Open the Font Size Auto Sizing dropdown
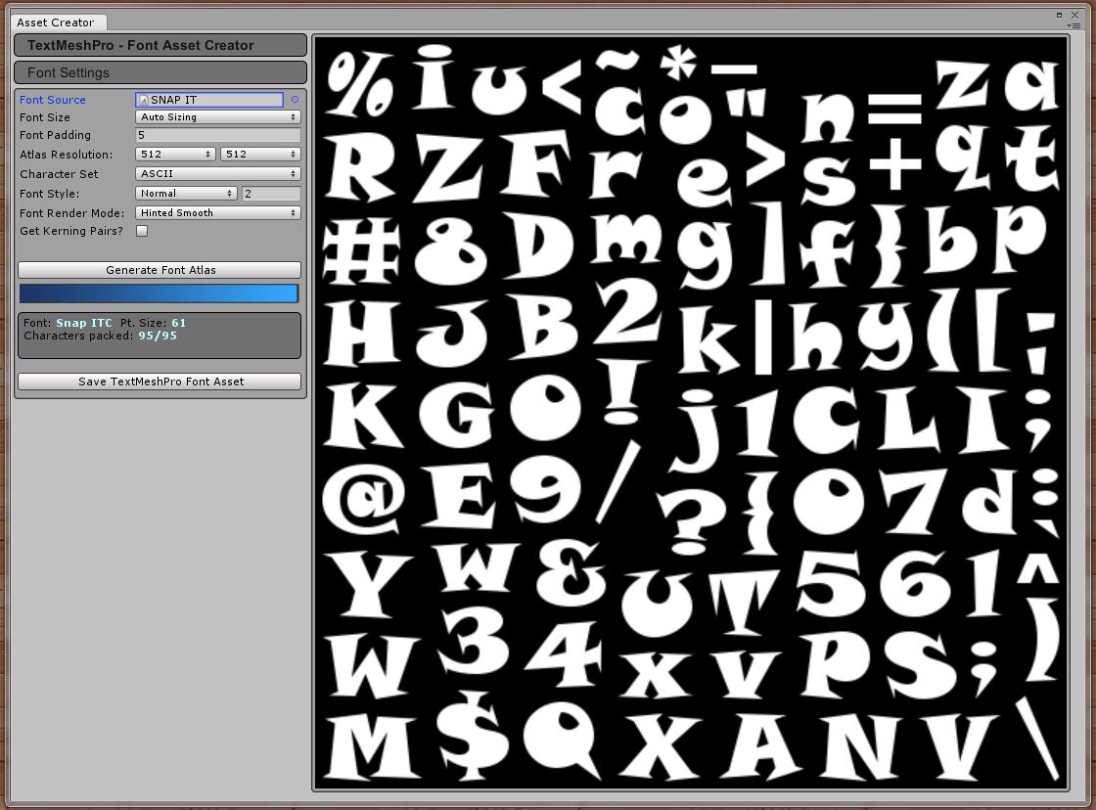This screenshot has width=1096, height=810. coord(216,116)
